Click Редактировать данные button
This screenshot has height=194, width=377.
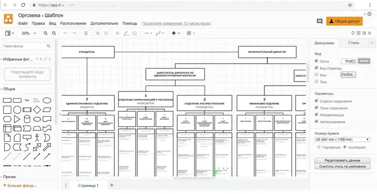pyautogui.click(x=343, y=161)
